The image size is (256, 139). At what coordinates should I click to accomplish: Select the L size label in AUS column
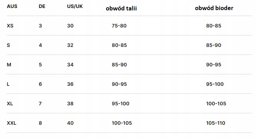8,84
